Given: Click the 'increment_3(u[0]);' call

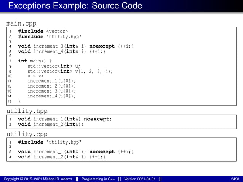Looking at the screenshot, I should coord(52,91).
